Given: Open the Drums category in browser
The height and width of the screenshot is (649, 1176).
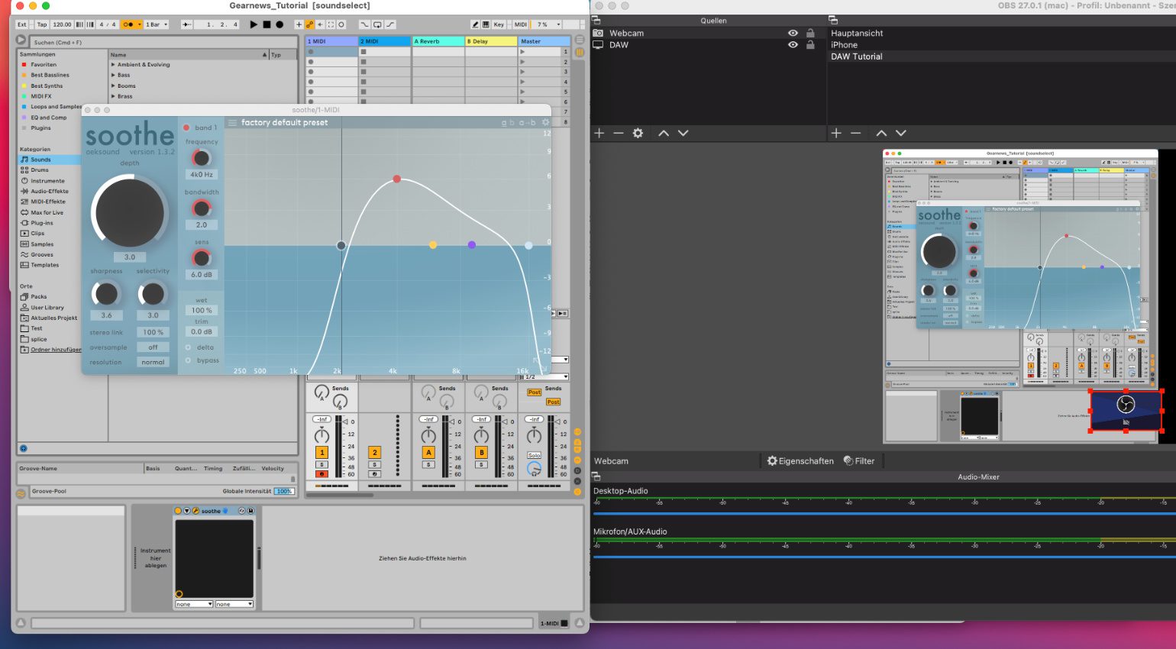Looking at the screenshot, I should 40,170.
